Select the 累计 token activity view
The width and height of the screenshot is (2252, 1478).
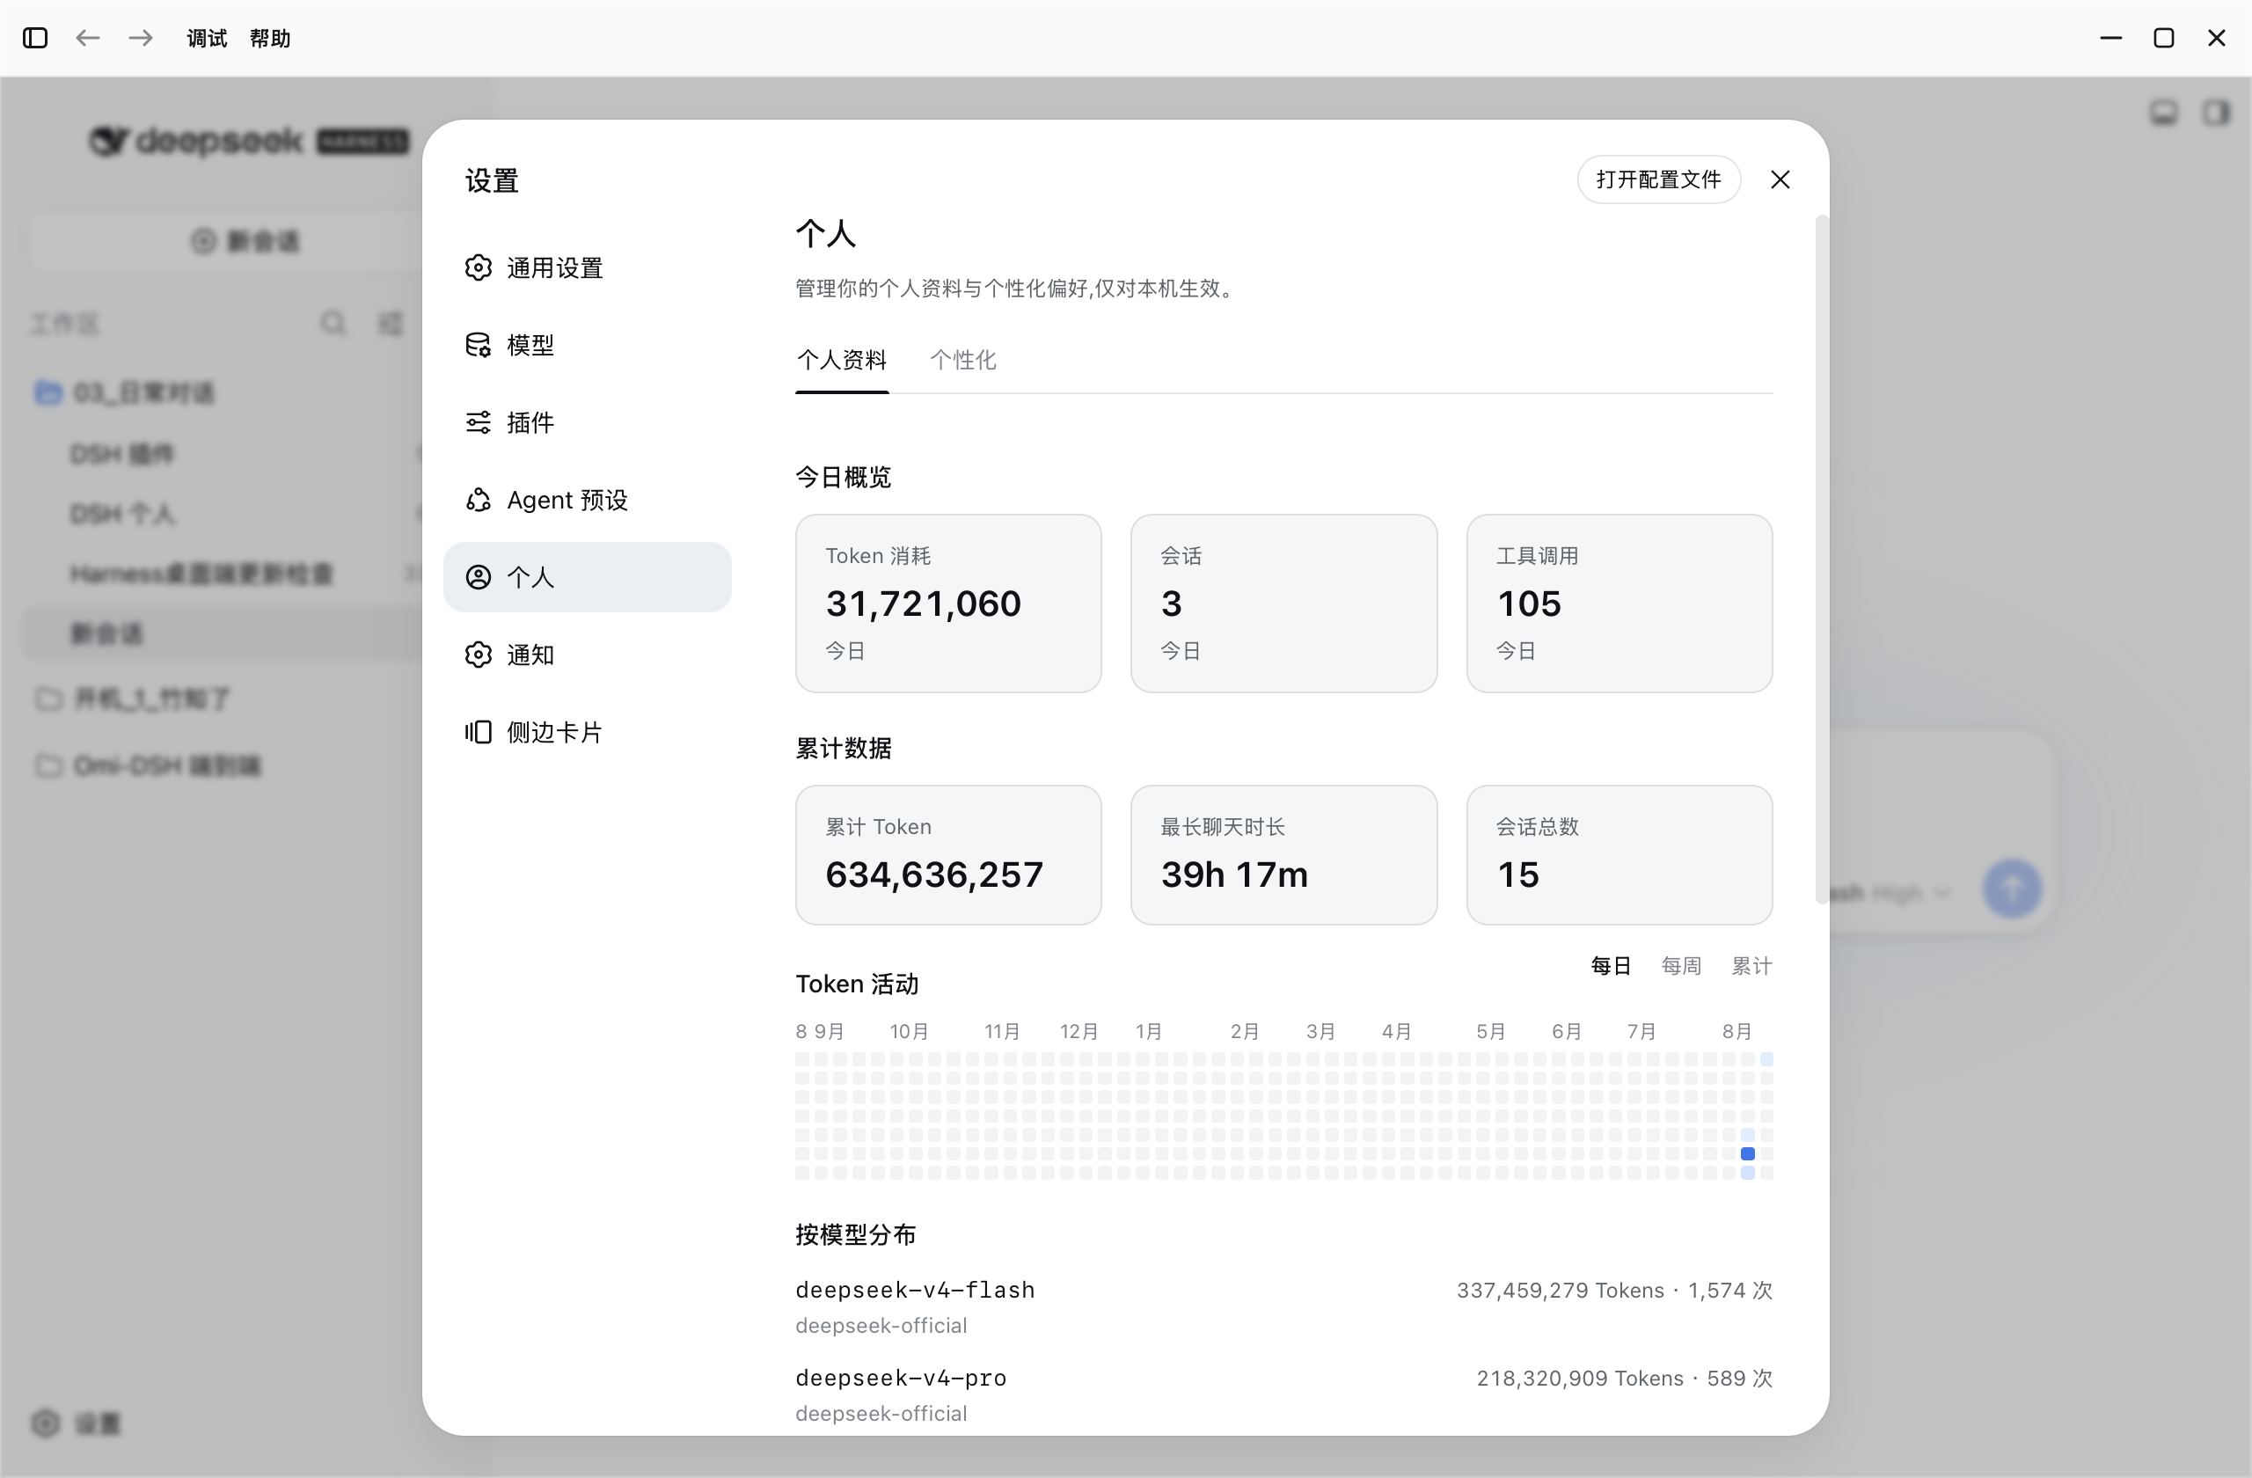1751,966
